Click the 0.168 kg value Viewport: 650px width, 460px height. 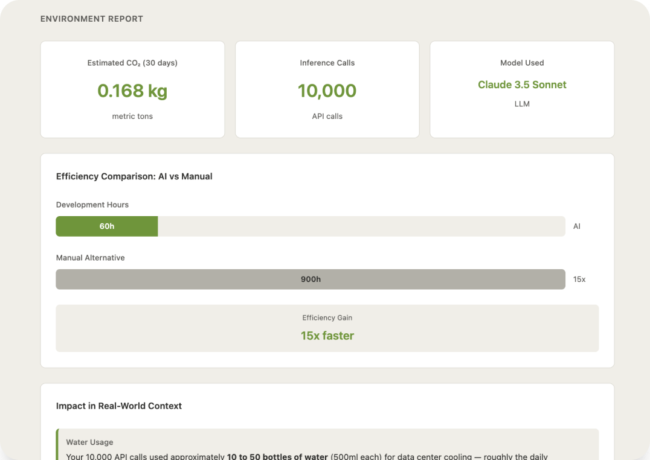click(x=132, y=91)
